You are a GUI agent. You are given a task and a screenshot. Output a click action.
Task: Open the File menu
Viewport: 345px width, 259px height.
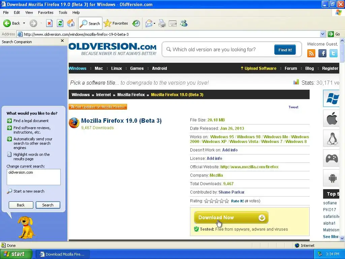point(6,12)
